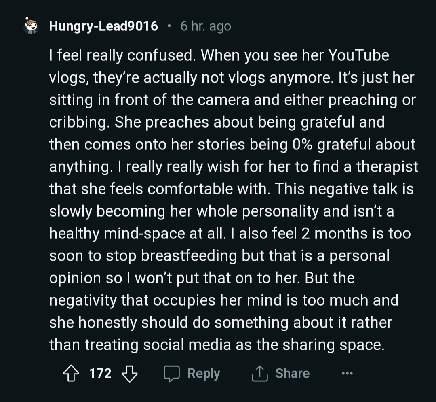Viewport: 436px width, 402px height.
Task: Open the three-dot more options menu
Action: tap(347, 373)
